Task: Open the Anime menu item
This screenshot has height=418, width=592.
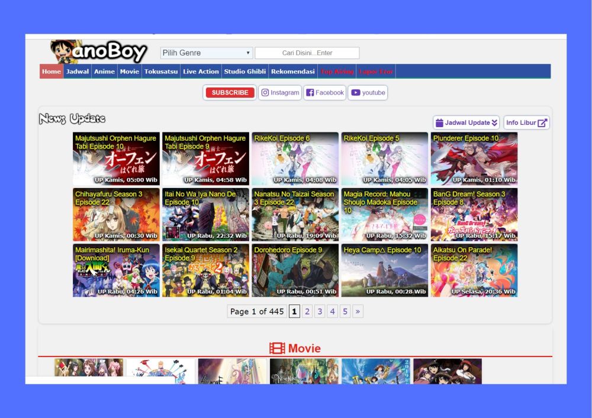Action: click(x=104, y=72)
